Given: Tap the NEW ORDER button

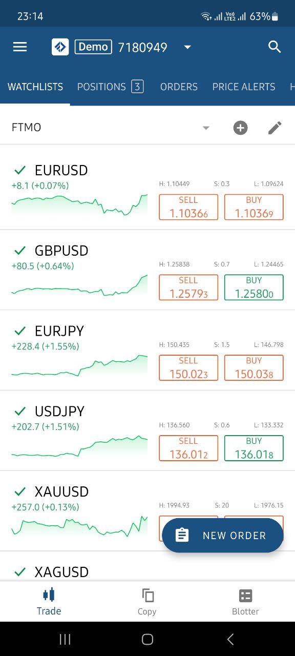Looking at the screenshot, I should (223, 536).
